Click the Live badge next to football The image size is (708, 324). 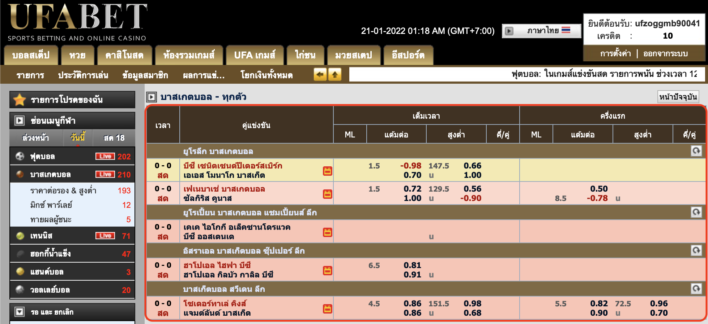pos(105,156)
